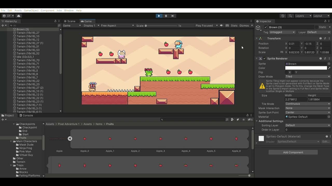Open Sprite Renderer three-dot menu
The width and height of the screenshot is (332, 186).
[x=329, y=58]
